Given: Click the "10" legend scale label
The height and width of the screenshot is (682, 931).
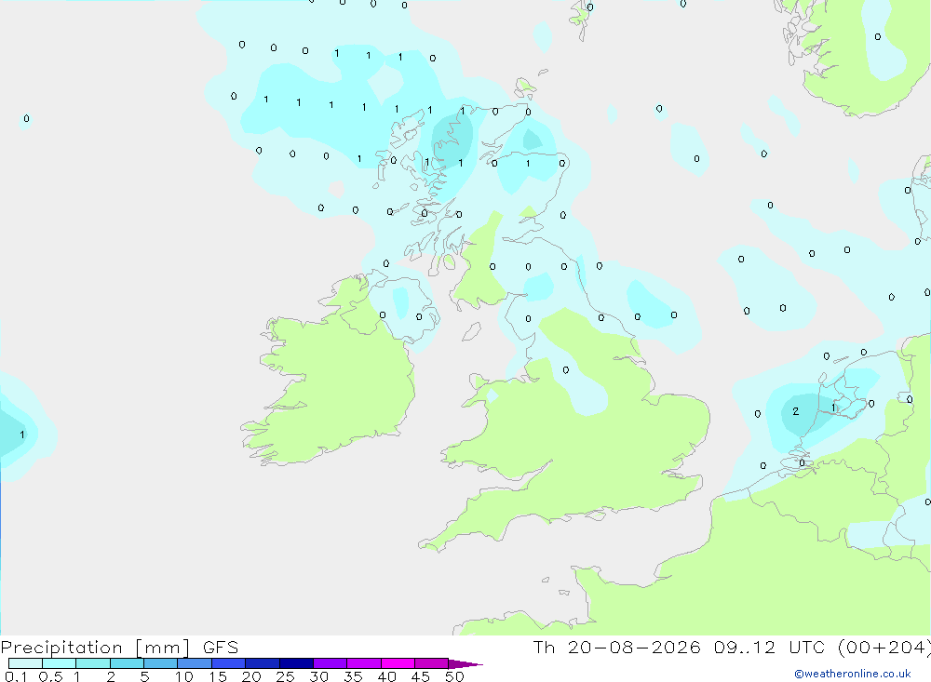Looking at the screenshot, I should pos(184,676).
